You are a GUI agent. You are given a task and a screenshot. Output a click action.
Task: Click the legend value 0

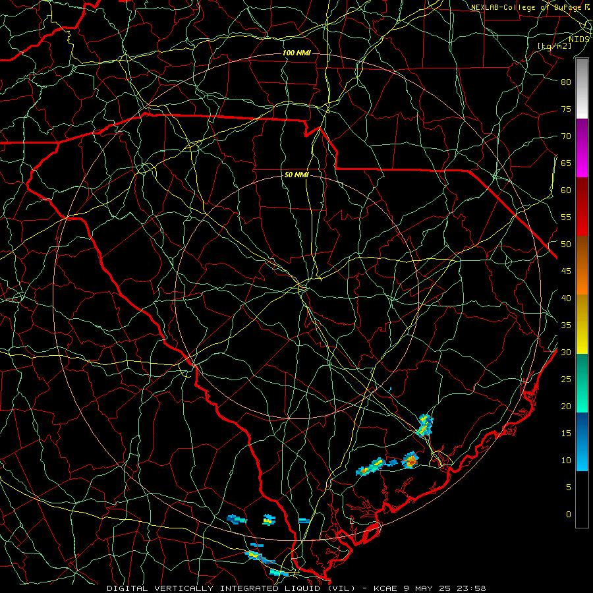(x=569, y=515)
